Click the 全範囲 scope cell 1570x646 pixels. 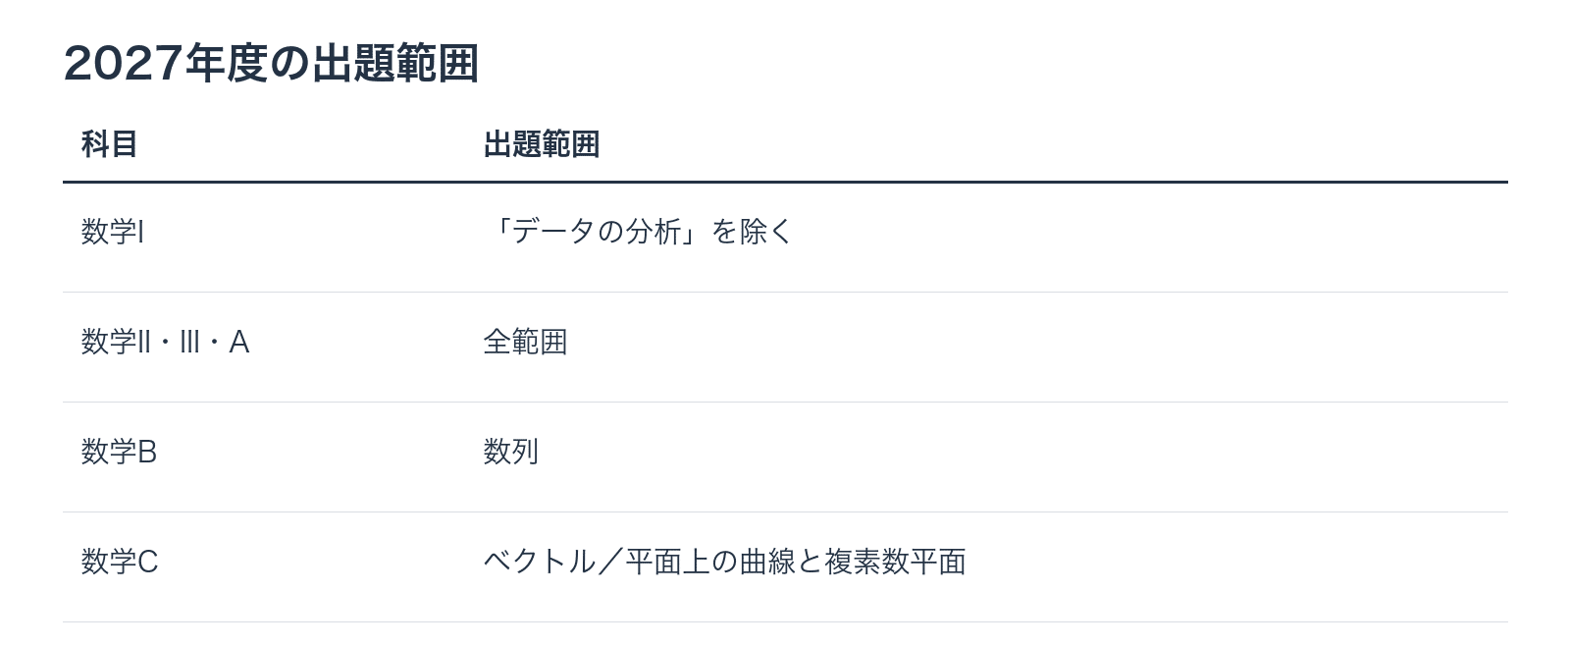[x=525, y=342]
